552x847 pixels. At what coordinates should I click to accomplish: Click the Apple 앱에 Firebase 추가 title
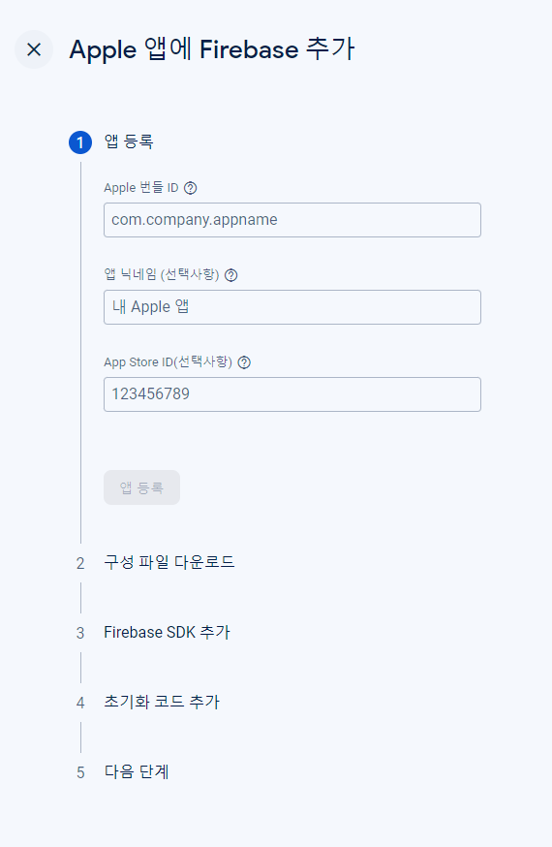pos(212,49)
